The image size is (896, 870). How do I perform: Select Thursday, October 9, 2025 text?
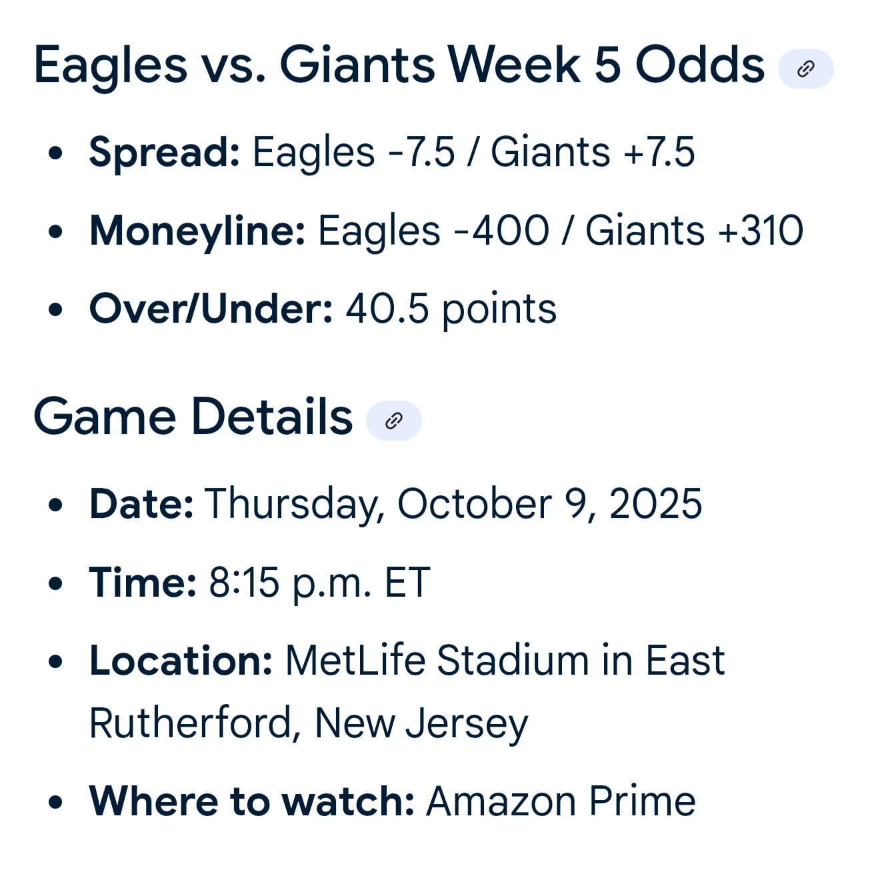(x=453, y=505)
